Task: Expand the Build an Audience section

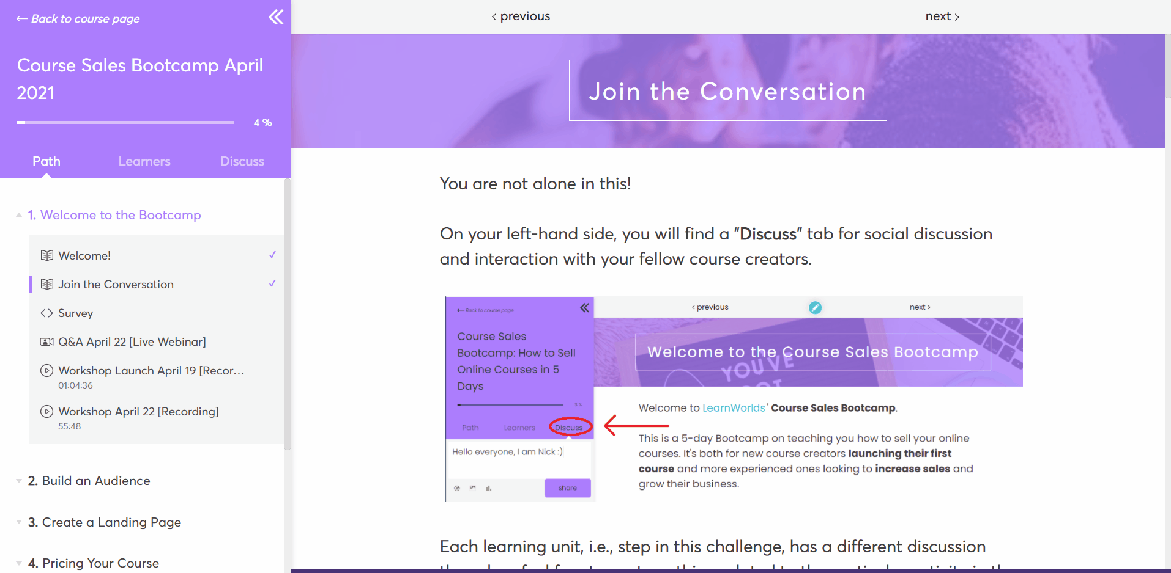Action: [19, 481]
